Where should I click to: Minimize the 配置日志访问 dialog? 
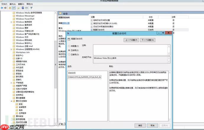coord(158,33)
